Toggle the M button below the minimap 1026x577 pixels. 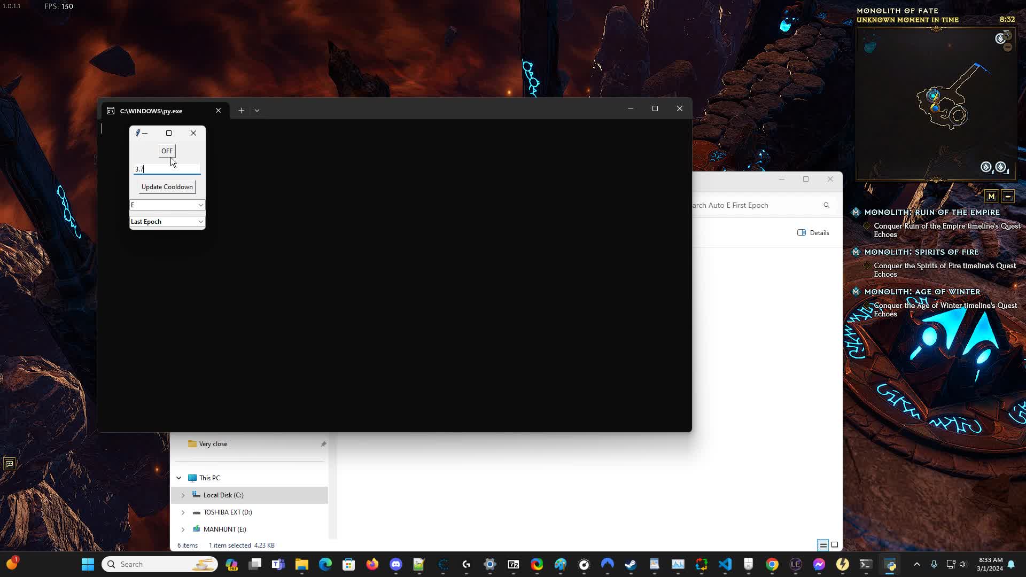click(992, 197)
